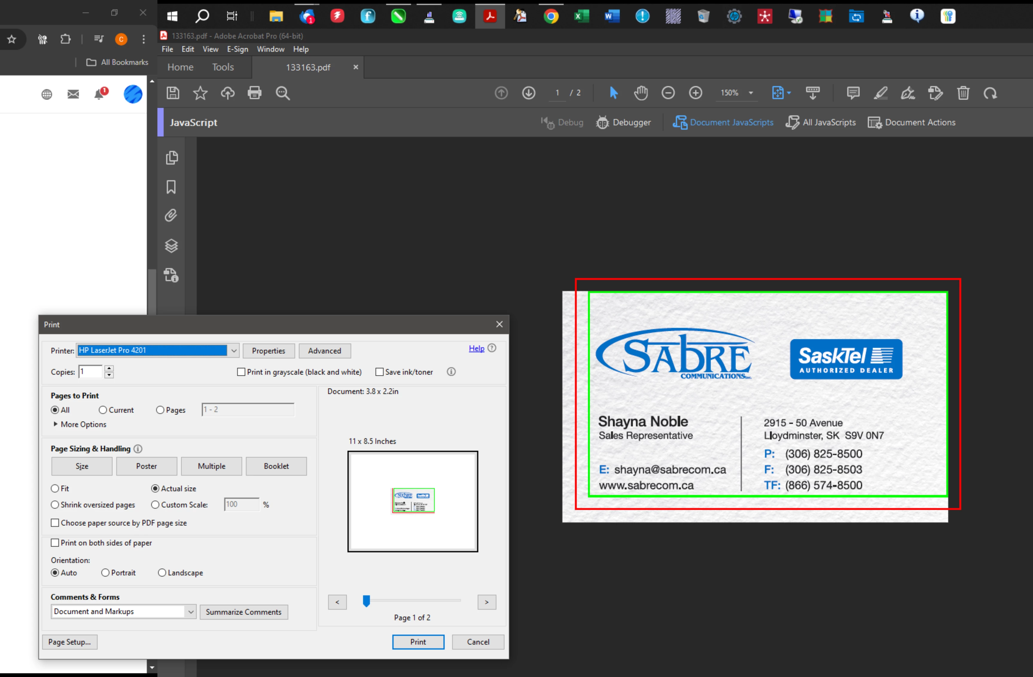Click the zoom out minus icon
The image size is (1033, 677).
[x=668, y=93]
